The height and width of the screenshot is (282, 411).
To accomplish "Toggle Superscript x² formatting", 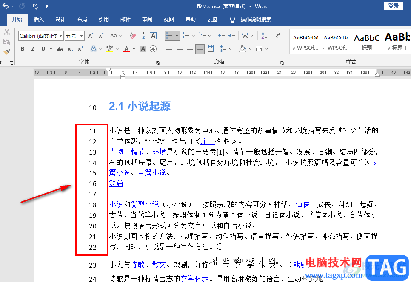I will pos(80,49).
